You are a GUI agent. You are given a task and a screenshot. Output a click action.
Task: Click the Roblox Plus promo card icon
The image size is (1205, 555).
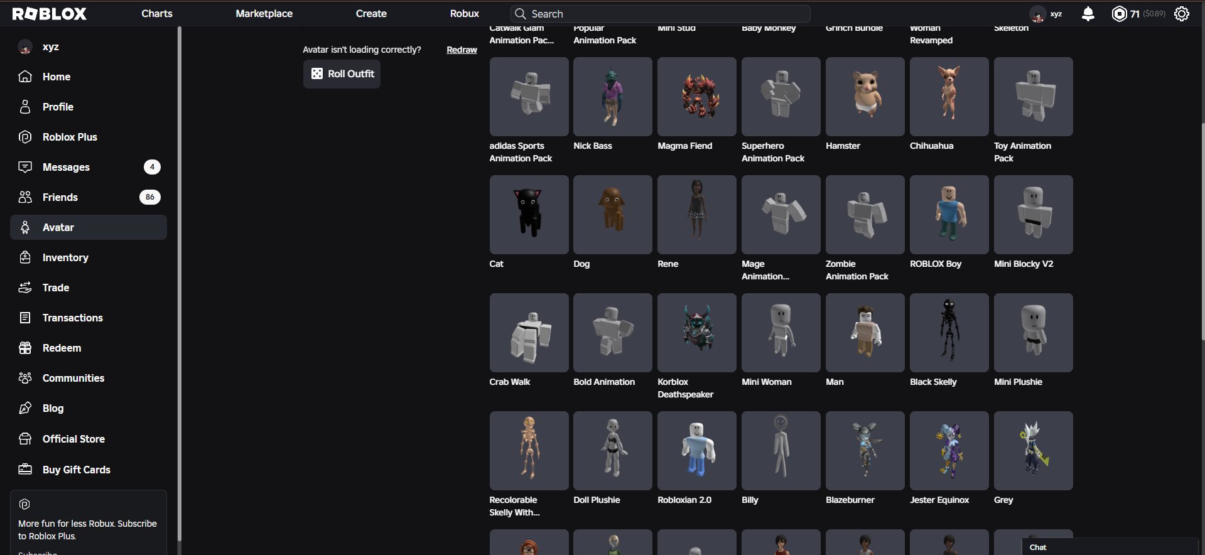[x=24, y=504]
